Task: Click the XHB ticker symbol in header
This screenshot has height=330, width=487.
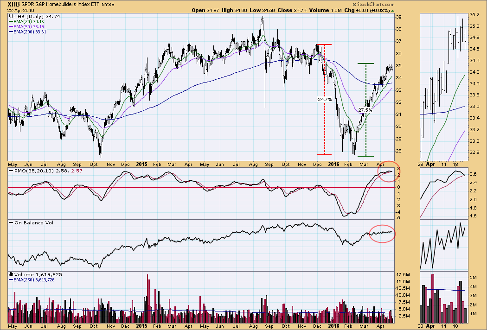Action: (x=13, y=4)
